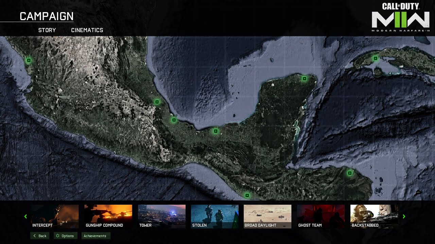Select the Ghost Team mission thumbnail
Screen dimensions: 435x244
click(x=321, y=216)
